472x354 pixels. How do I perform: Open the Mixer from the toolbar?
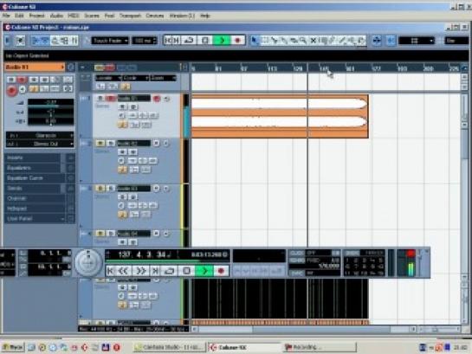[74, 41]
